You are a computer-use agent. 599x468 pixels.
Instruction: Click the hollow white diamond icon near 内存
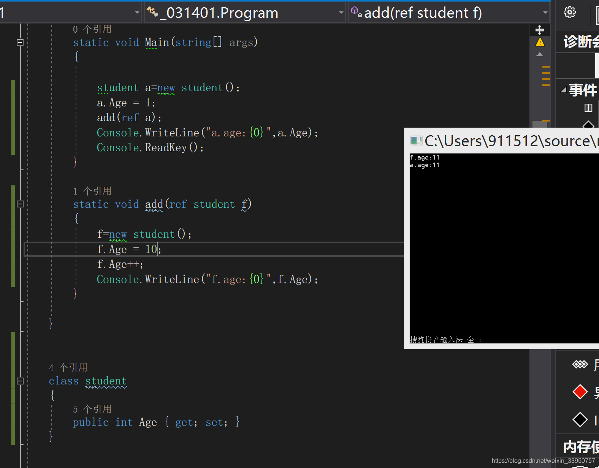tap(580, 419)
